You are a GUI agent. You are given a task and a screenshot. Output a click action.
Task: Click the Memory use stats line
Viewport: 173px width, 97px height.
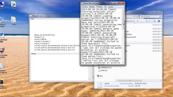44,35
